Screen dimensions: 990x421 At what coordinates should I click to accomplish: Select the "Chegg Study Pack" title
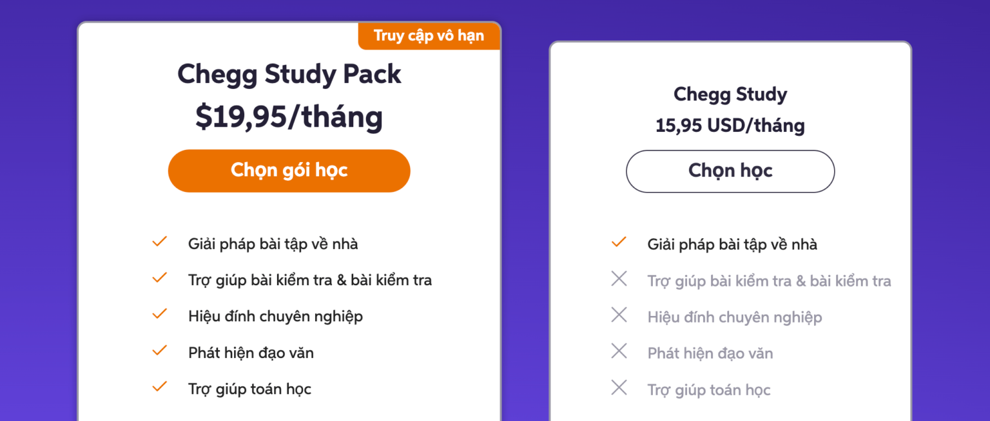[x=289, y=74]
